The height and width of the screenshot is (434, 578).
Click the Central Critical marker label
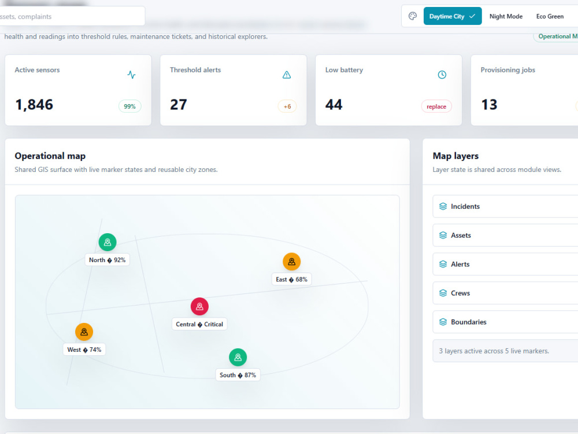coord(199,324)
